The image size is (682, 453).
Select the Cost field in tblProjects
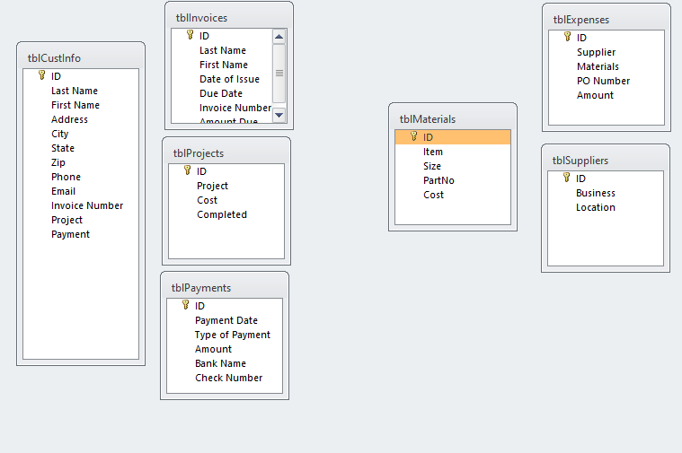click(226, 200)
